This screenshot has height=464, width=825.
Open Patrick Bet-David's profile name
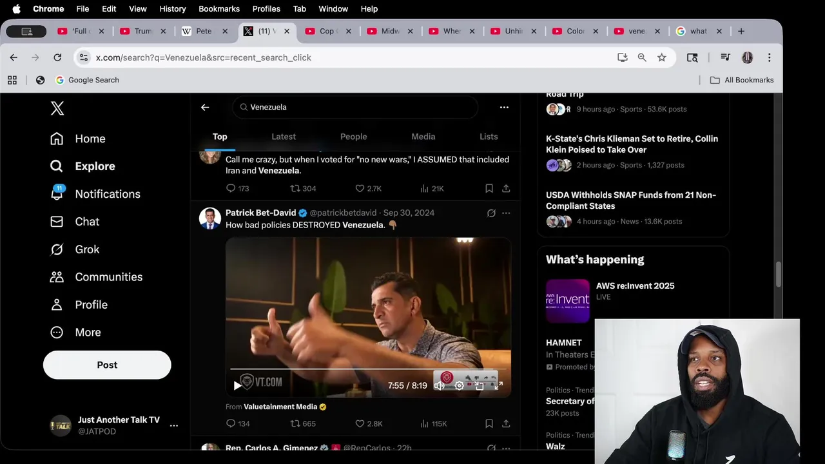tap(261, 213)
